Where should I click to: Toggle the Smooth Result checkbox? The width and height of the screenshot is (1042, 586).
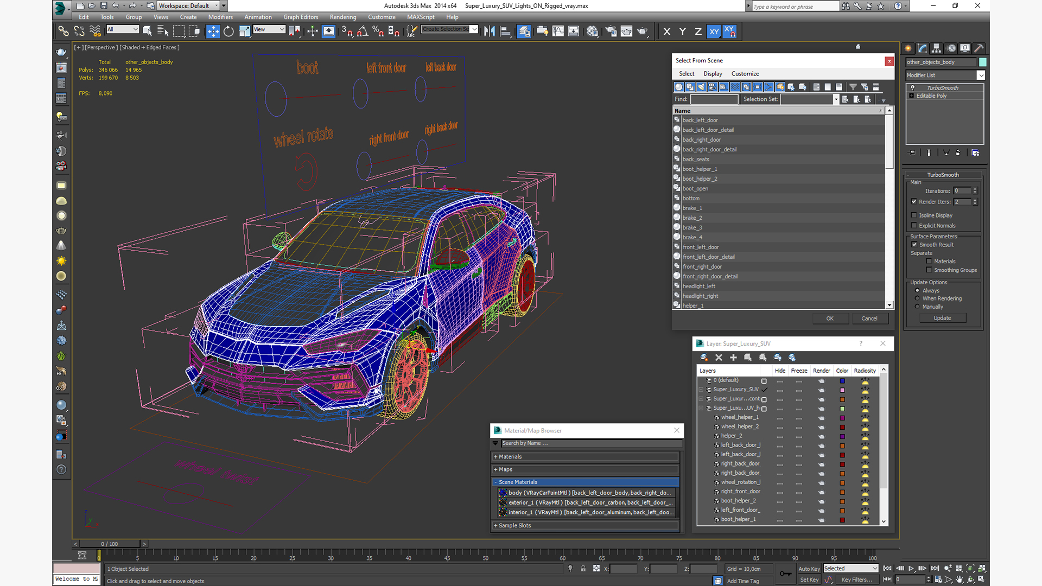pyautogui.click(x=914, y=245)
